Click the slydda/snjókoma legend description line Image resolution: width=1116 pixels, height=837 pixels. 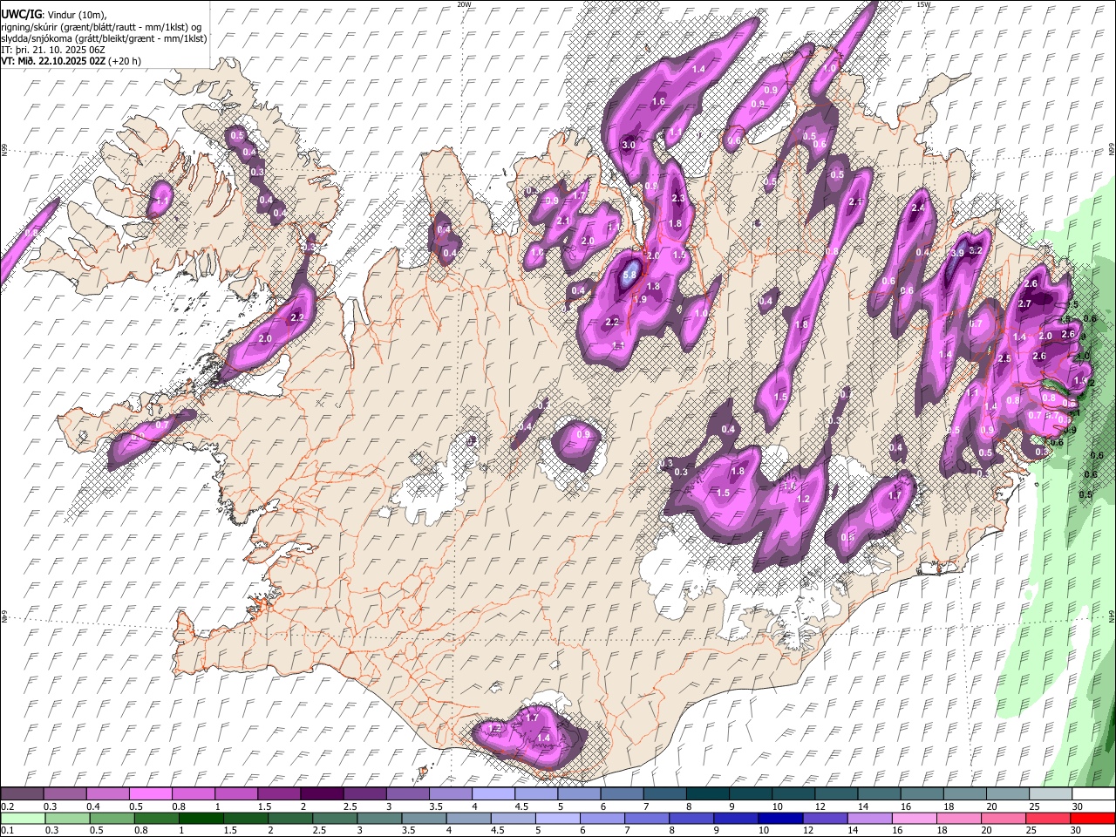point(105,38)
